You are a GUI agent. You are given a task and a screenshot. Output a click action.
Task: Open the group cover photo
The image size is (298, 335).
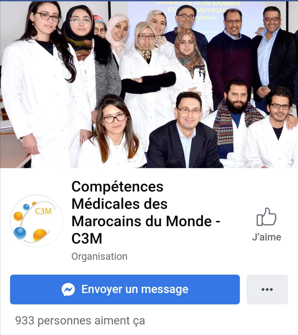pyautogui.click(x=149, y=85)
